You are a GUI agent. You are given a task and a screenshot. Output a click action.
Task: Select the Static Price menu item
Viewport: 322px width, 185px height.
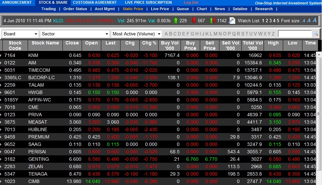coord(133,9)
